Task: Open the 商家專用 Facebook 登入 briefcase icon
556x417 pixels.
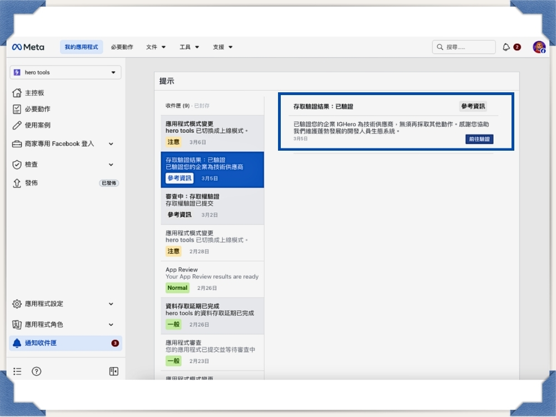Action: [17, 143]
